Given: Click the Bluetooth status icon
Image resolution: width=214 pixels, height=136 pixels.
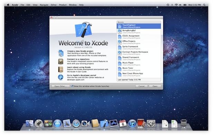Looking at the screenshot, I should tap(172, 5).
